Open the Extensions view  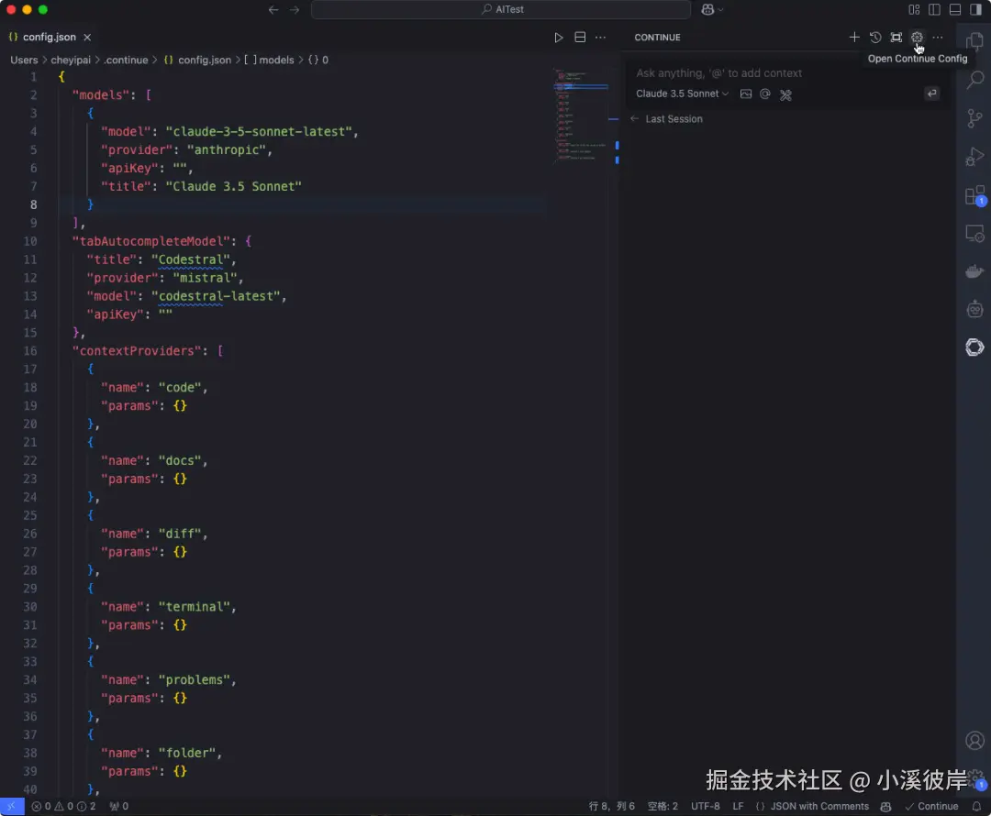[x=974, y=195]
